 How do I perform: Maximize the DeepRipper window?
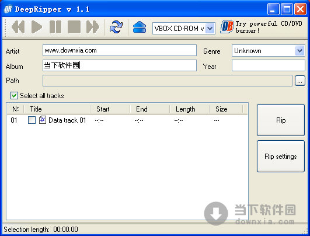287,9
